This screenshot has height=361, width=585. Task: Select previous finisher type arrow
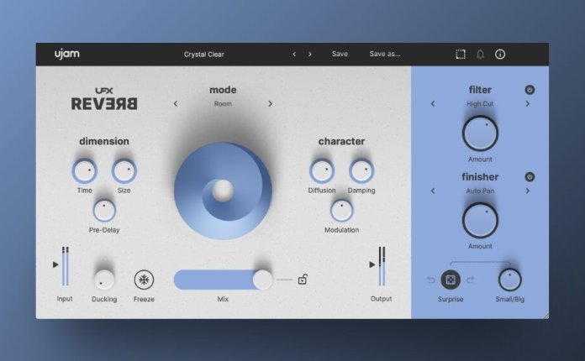pos(433,191)
